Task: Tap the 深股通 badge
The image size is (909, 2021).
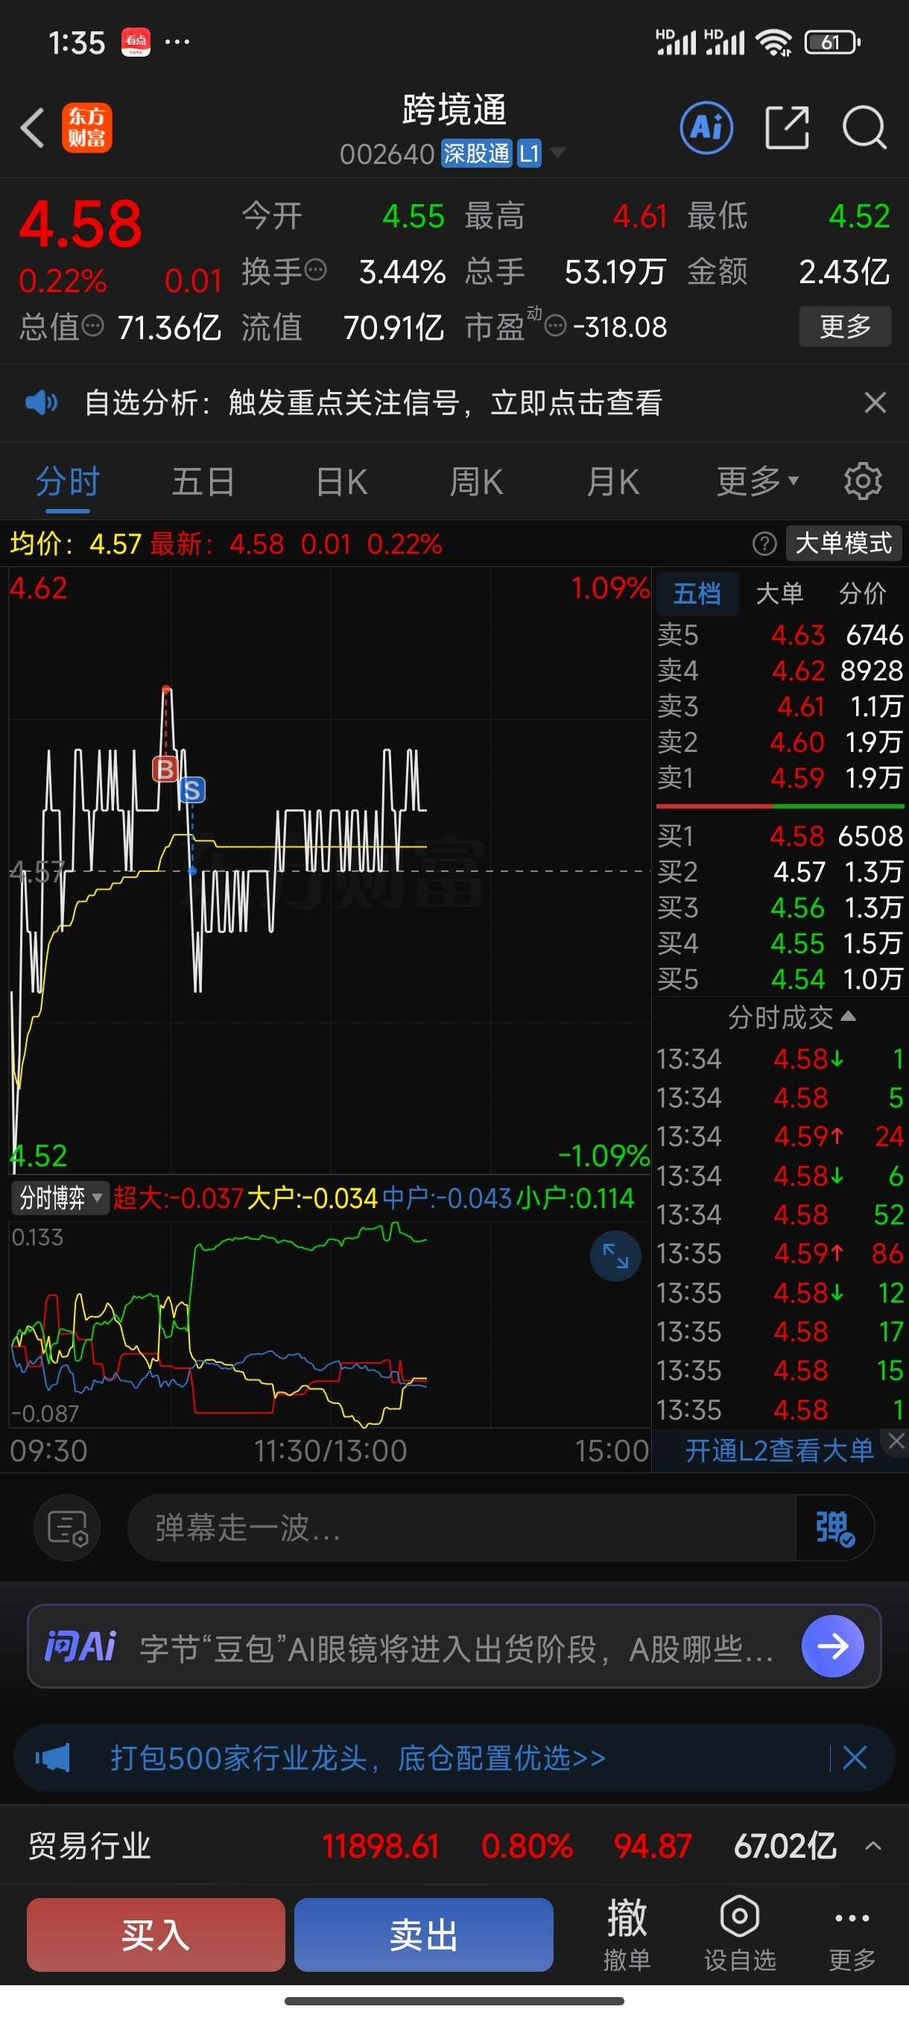Action: [476, 153]
